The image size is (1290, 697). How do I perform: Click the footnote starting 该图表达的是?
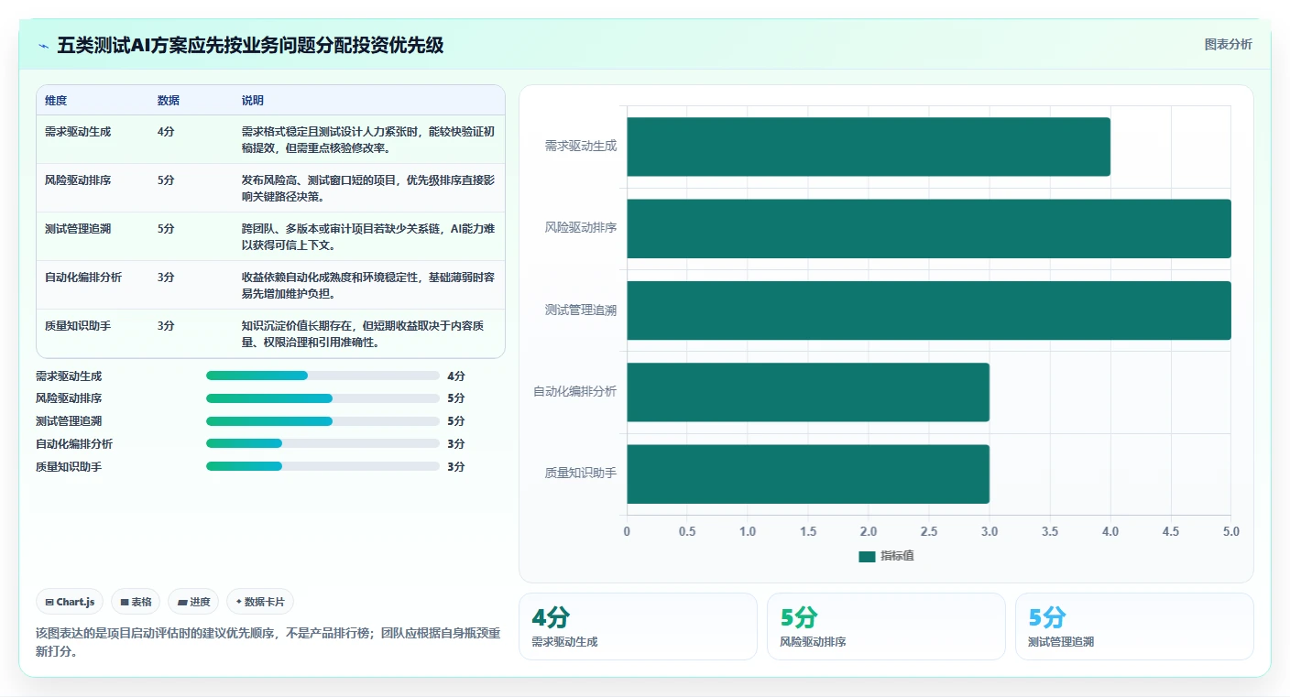click(x=268, y=642)
